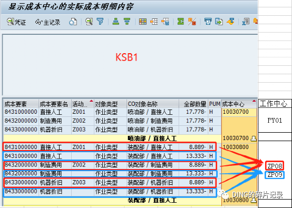
Task: Open the details magnifier icon
Action: pos(89,22)
